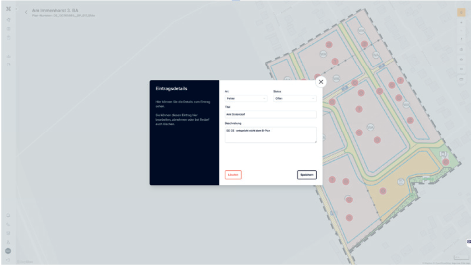473x266 pixels.
Task: Open the user profile icon in sidebar
Action: tap(8, 242)
